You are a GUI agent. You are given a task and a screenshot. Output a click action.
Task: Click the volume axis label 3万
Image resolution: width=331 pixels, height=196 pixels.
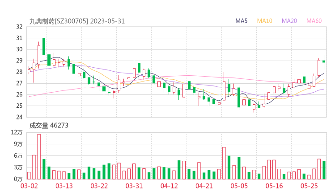pos(18,167)
